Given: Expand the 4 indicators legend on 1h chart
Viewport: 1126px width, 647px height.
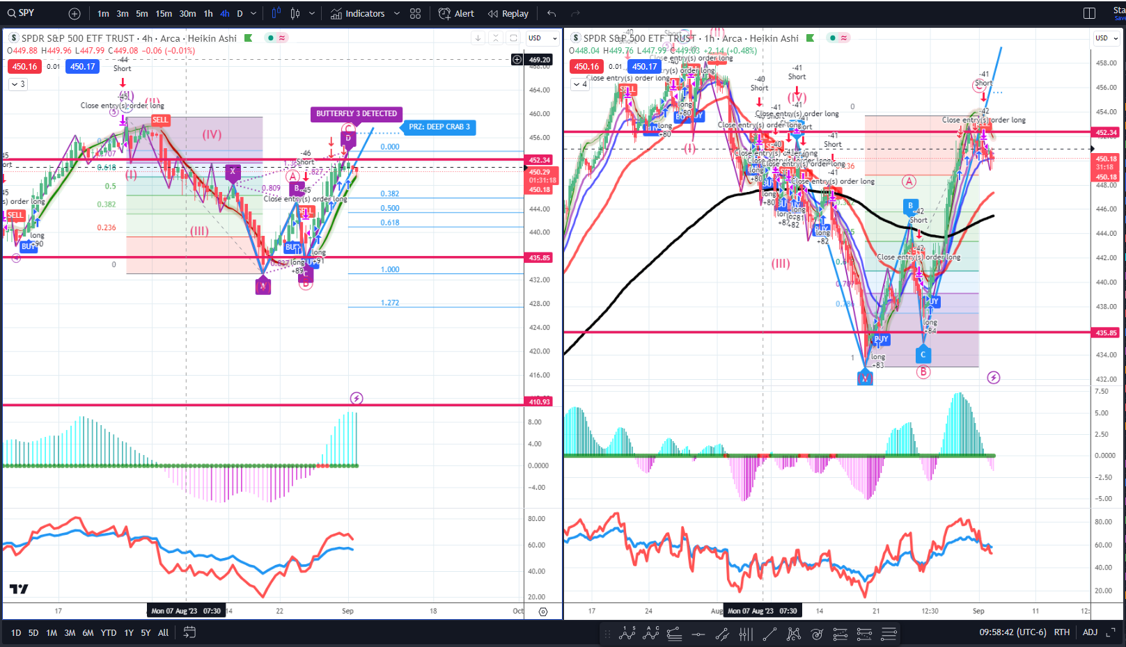Looking at the screenshot, I should point(580,84).
